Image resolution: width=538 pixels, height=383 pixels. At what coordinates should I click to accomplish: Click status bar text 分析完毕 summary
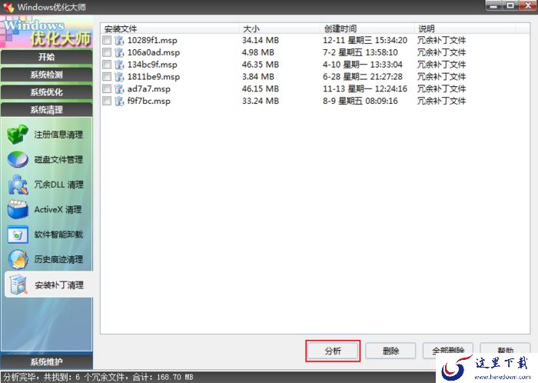(x=98, y=377)
